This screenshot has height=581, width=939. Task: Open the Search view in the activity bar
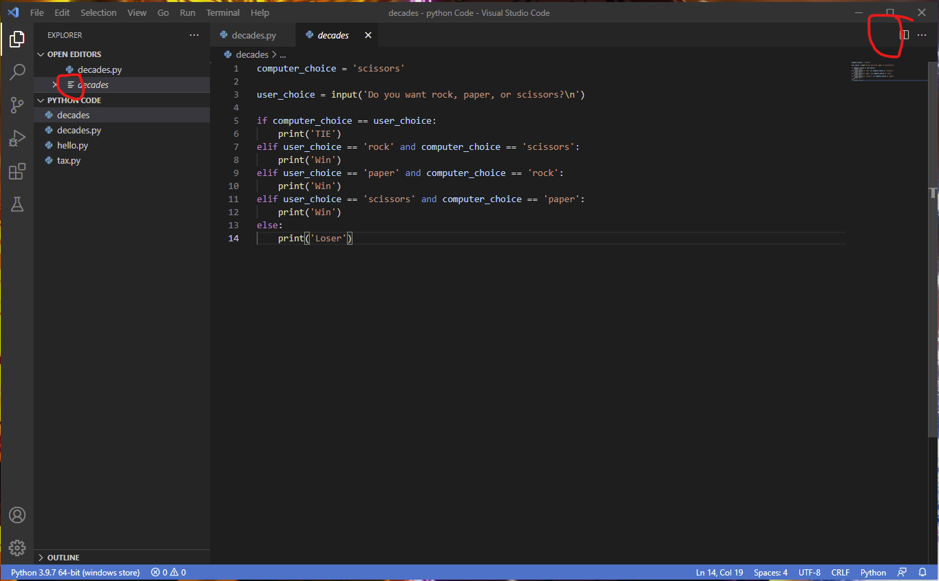point(17,72)
